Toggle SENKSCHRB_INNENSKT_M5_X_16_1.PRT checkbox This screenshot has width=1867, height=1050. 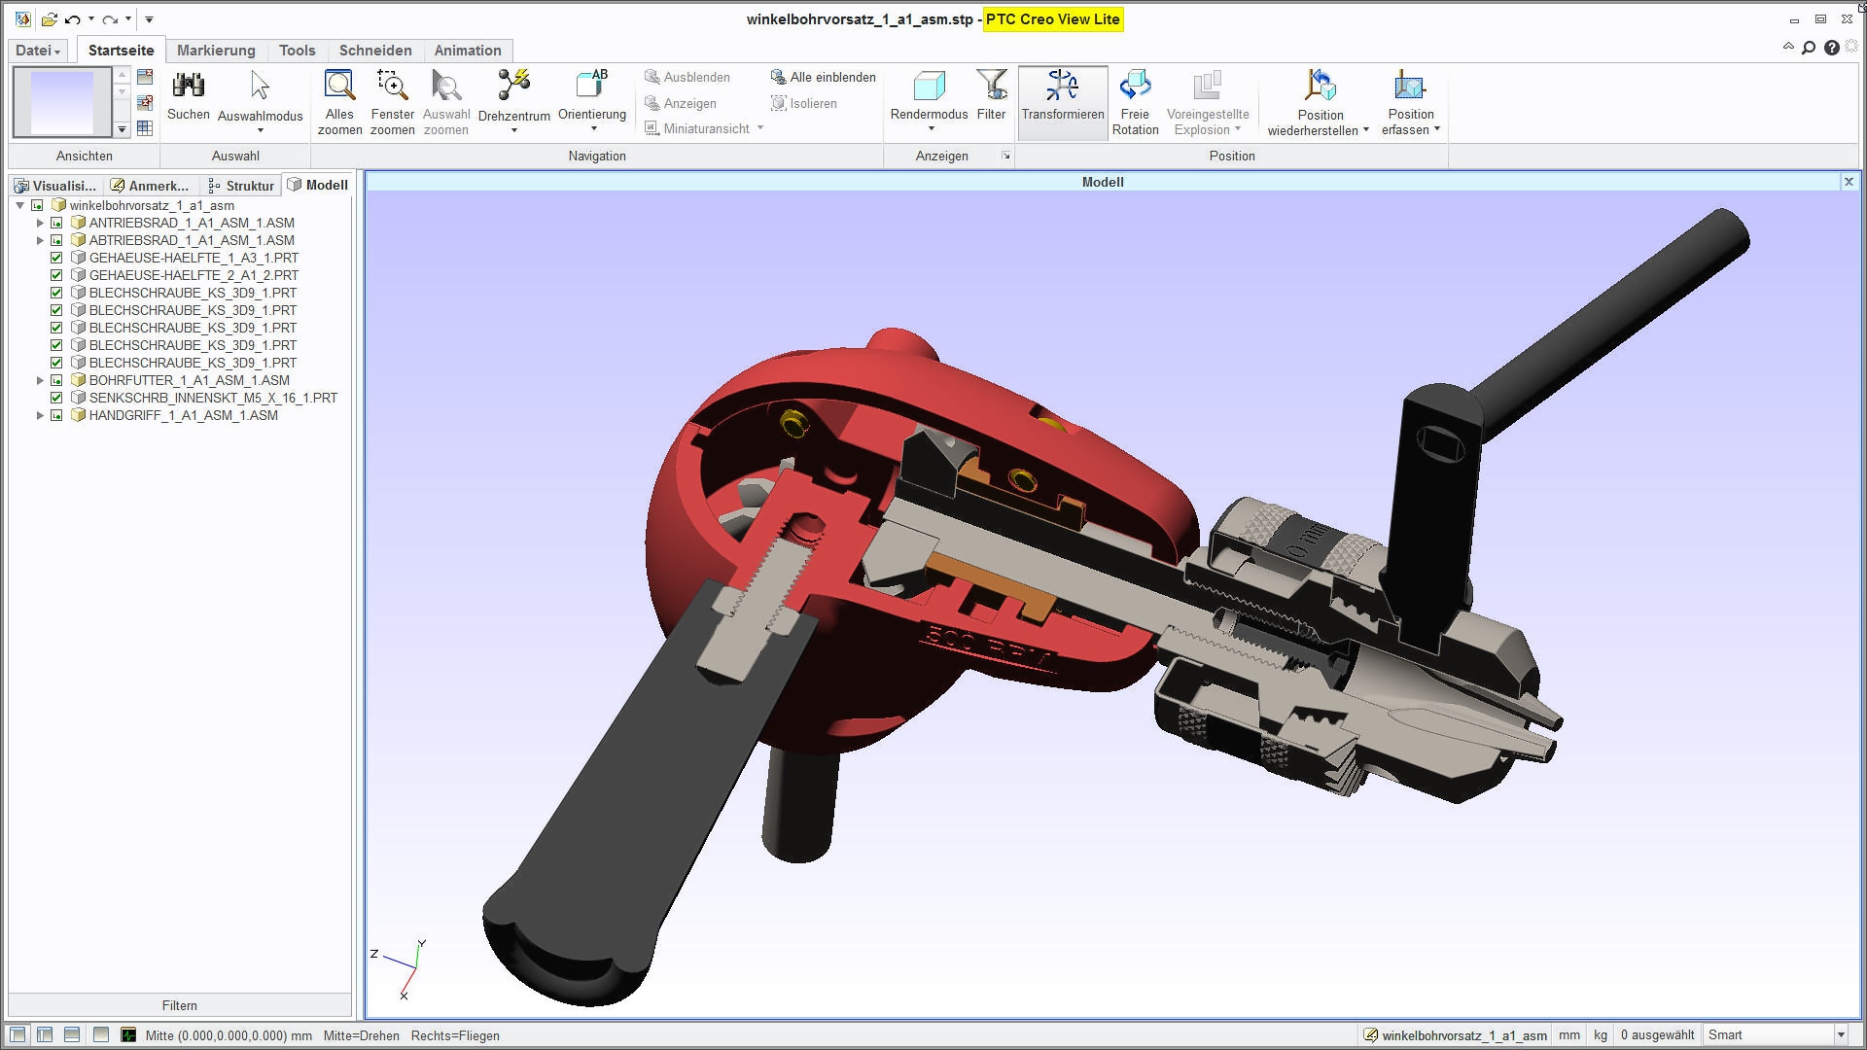point(56,398)
